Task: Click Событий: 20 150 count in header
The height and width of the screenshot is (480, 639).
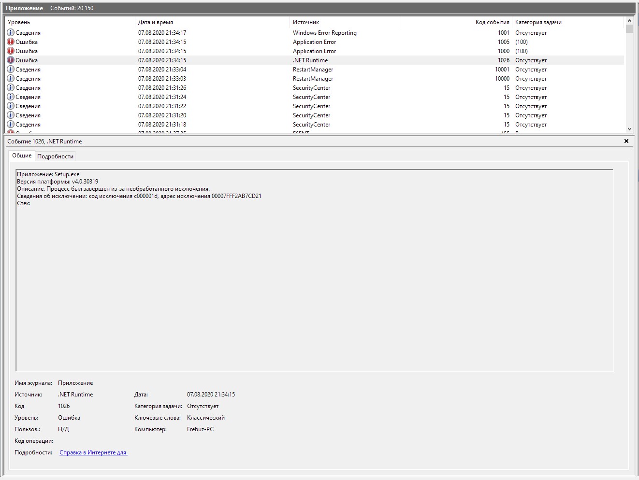Action: click(72, 8)
